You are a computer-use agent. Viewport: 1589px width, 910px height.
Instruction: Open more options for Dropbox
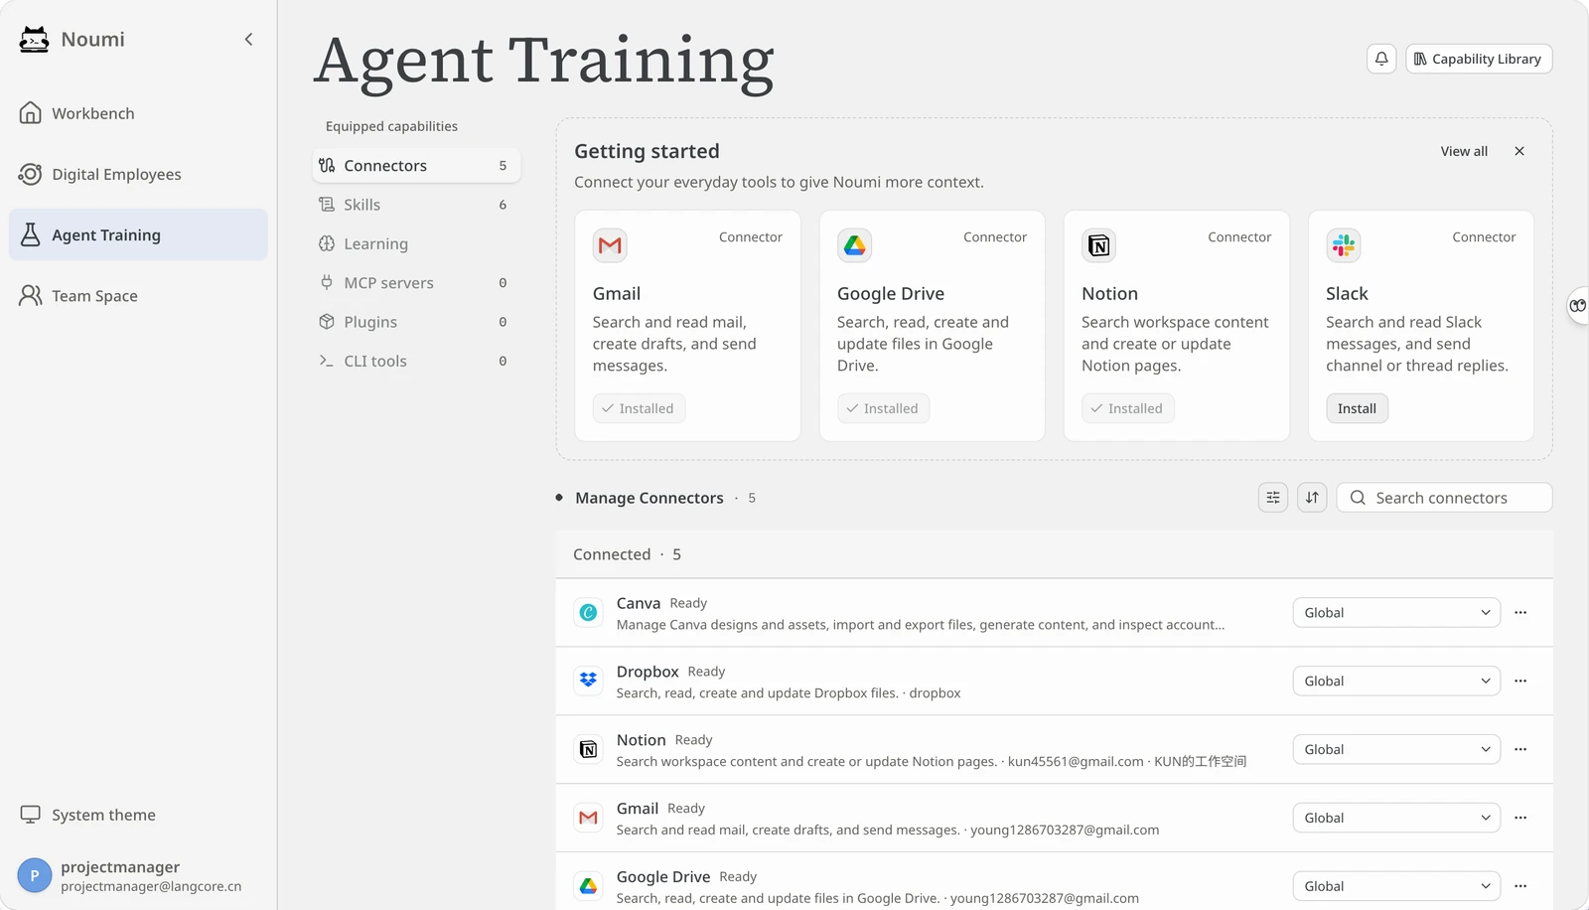[1520, 682]
